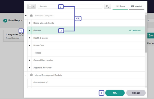Click the plus icon beside Categories

pyautogui.click(x=20, y=34)
